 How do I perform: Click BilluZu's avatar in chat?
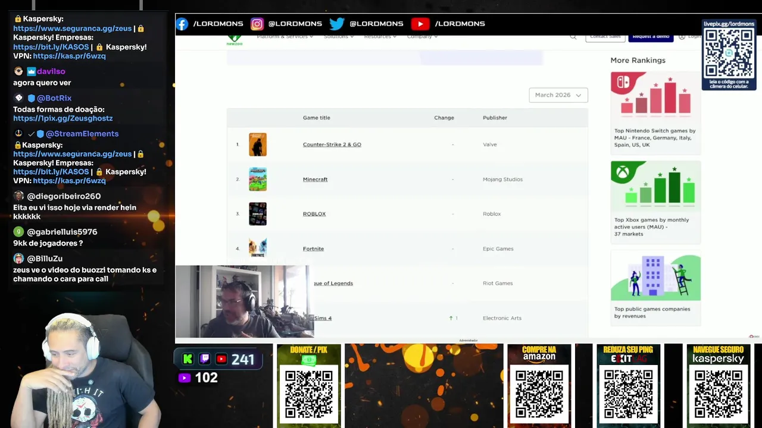coord(18,259)
